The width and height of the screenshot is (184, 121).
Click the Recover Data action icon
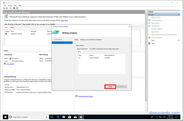[149, 26]
